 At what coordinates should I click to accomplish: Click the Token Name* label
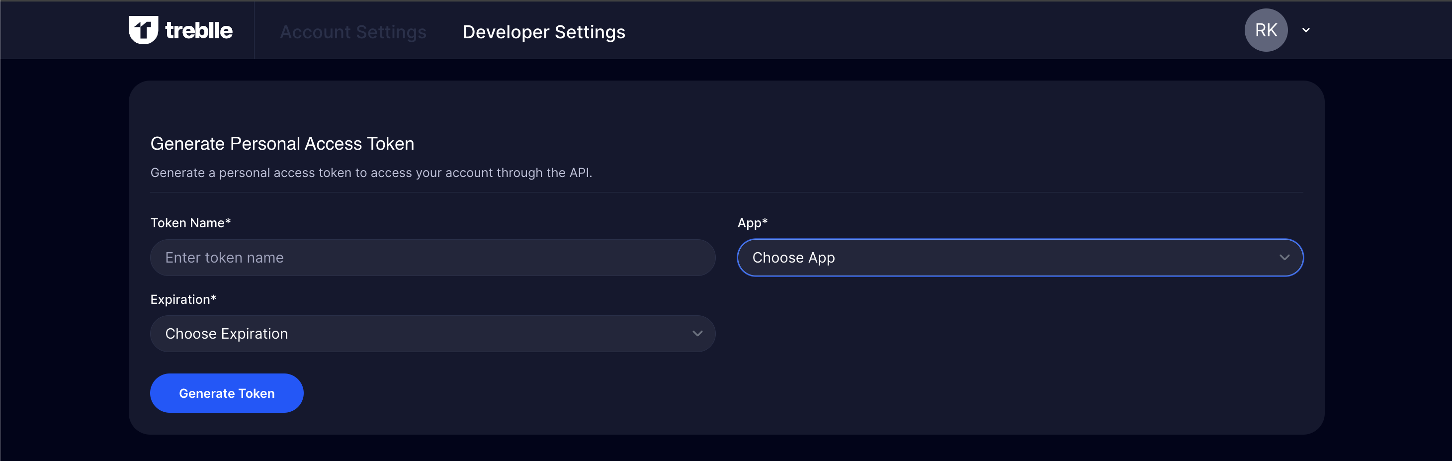[190, 223]
